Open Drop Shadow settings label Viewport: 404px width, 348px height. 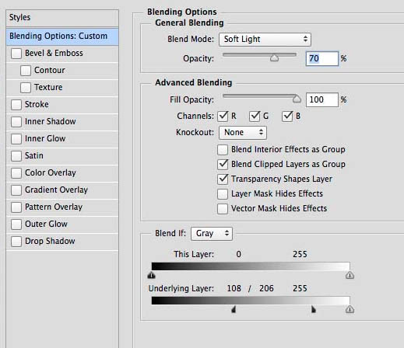[50, 241]
